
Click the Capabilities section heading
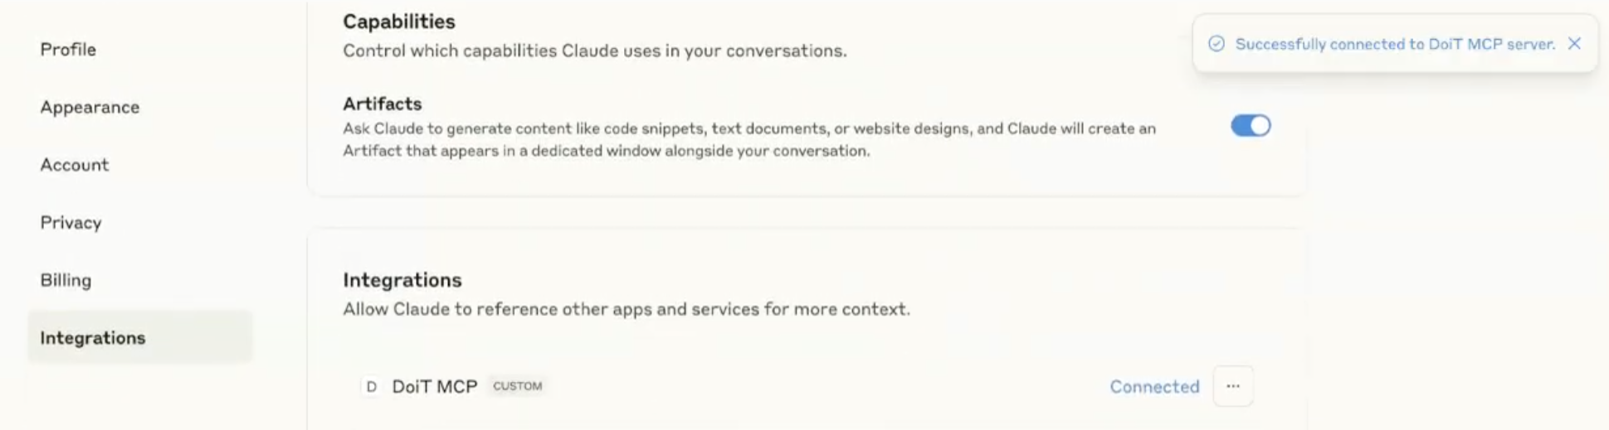coord(399,22)
